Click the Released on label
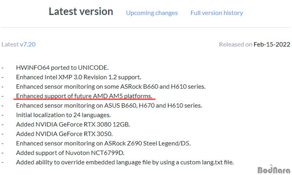 click(236, 44)
